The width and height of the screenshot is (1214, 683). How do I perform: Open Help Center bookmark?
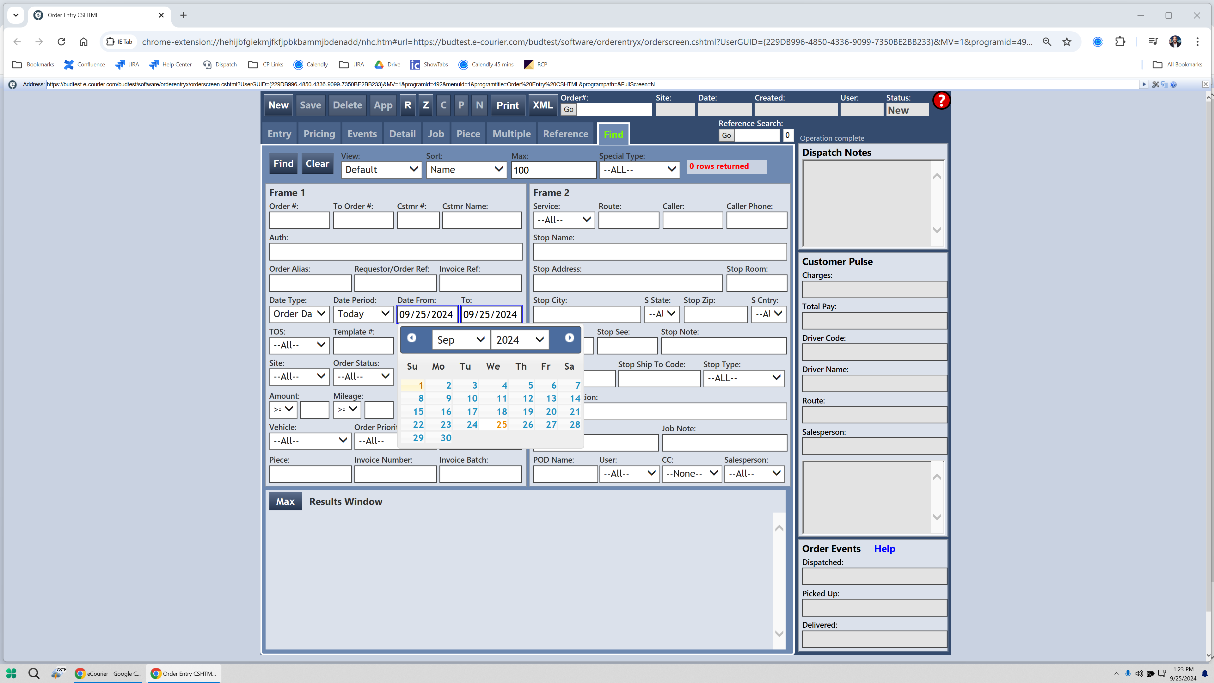[x=171, y=65]
